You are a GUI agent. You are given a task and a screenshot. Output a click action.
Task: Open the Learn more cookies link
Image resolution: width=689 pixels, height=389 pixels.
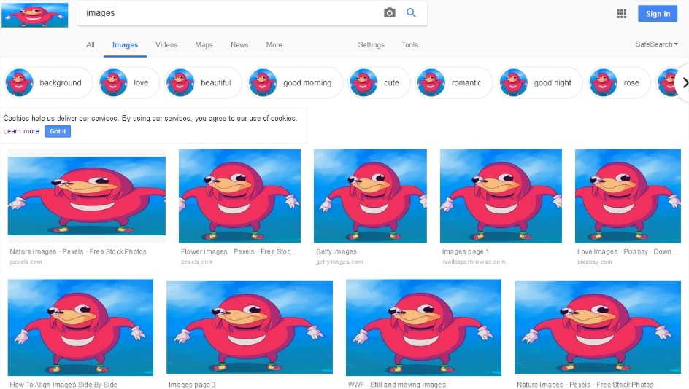coord(21,131)
